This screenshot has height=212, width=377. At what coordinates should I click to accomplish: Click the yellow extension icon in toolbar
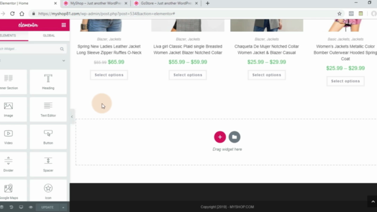click(361, 14)
